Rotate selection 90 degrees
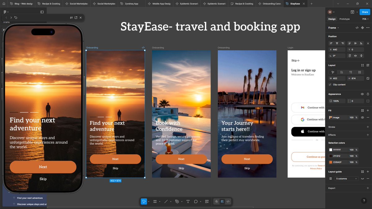The image size is (372, 209). 350,56
